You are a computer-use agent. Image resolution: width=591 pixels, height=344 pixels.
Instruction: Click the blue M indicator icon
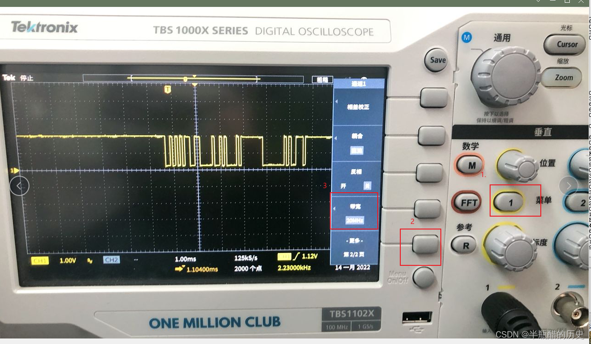click(467, 38)
